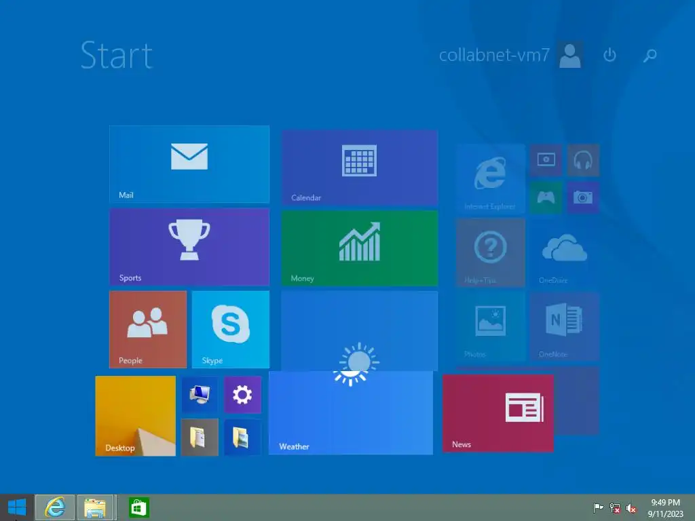
Task: Open the Camera tile
Action: point(583,197)
